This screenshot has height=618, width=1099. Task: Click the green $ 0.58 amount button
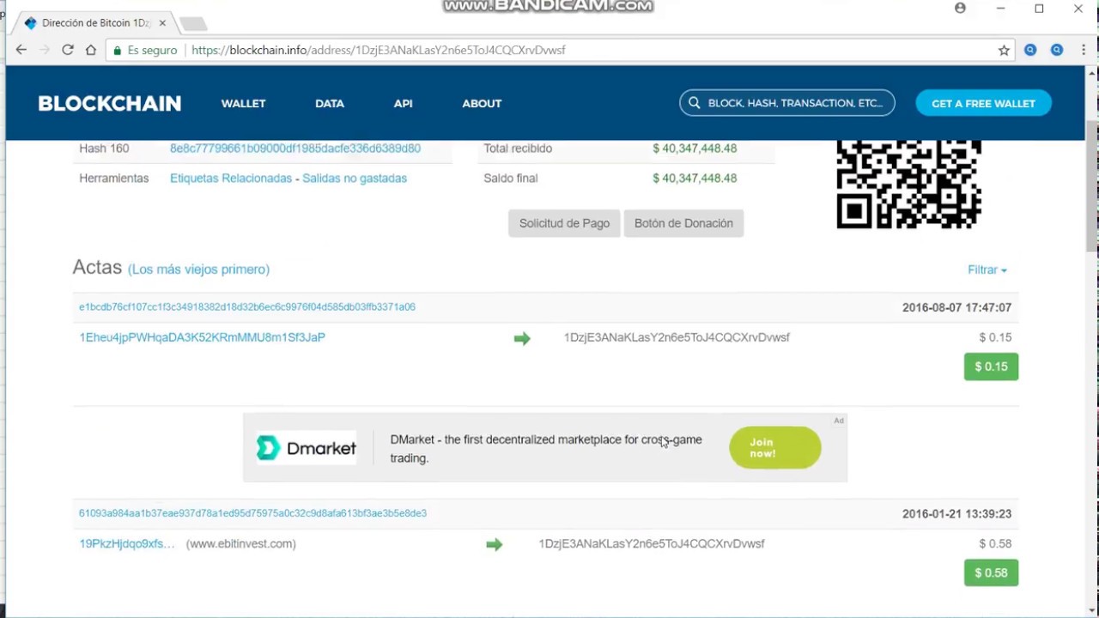click(x=991, y=573)
